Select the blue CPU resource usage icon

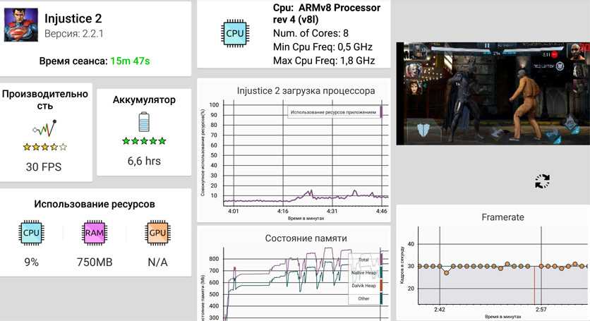[x=31, y=233]
